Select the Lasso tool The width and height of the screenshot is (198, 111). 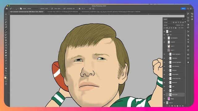coord(6,19)
